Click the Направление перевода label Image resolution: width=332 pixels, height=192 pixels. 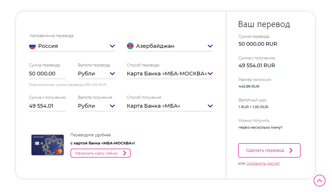point(51,36)
